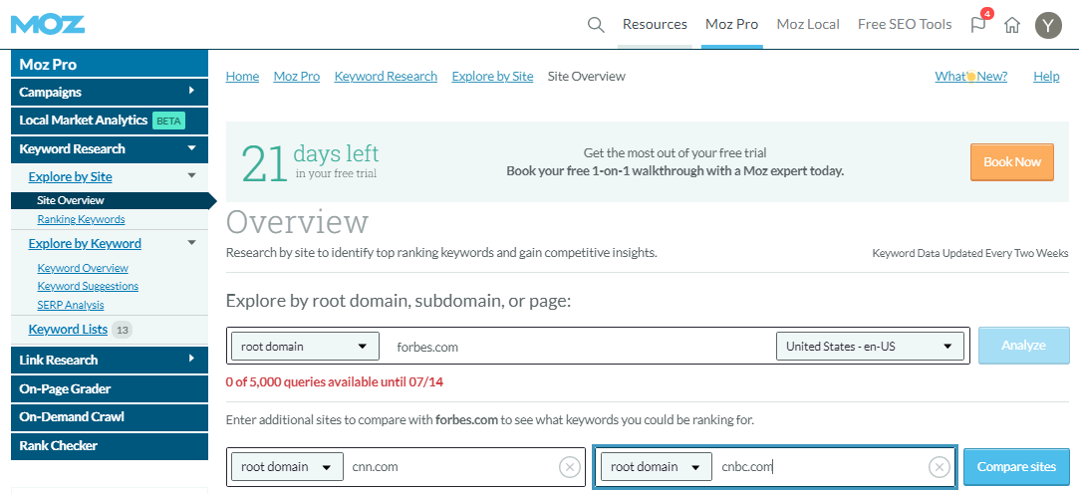This screenshot has height=494, width=1079.
Task: Click the cnbc.com input field
Action: pos(822,467)
